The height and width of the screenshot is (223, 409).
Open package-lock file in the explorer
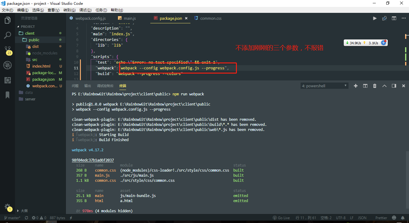pyautogui.click(x=40, y=73)
